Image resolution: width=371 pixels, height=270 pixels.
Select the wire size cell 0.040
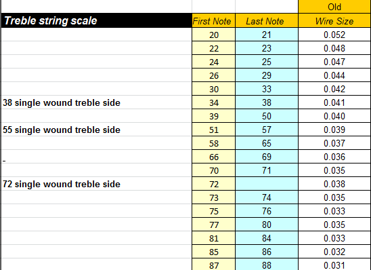(334, 116)
